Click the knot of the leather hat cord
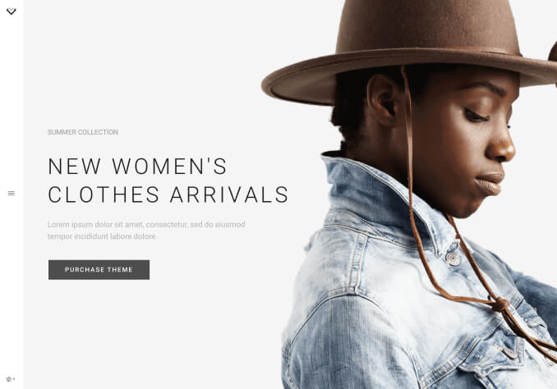The height and width of the screenshot is (389, 557). point(500,304)
